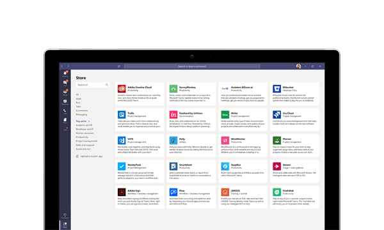The image size is (384, 230).
Task: Open the Analytics and BI category
Action: click(84, 125)
